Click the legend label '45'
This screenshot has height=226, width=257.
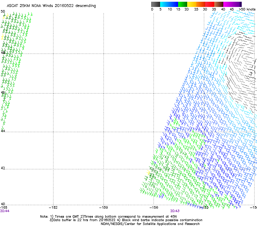[x=232, y=9]
